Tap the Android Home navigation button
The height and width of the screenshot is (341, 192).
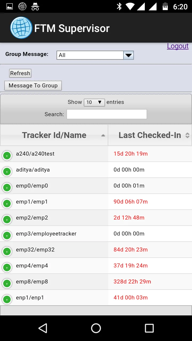[96, 328]
